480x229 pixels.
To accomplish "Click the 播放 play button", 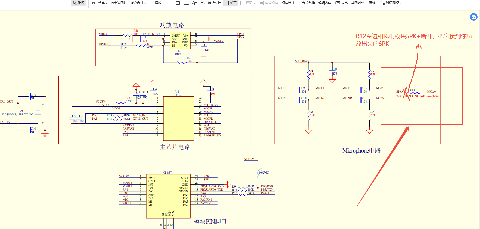I will tap(158, 3).
